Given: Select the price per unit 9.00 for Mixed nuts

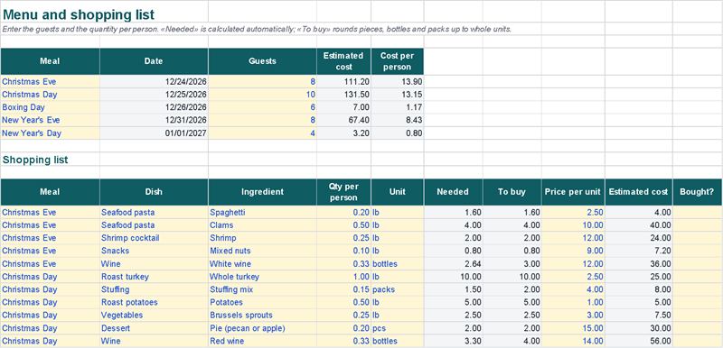Looking at the screenshot, I should click(573, 251).
